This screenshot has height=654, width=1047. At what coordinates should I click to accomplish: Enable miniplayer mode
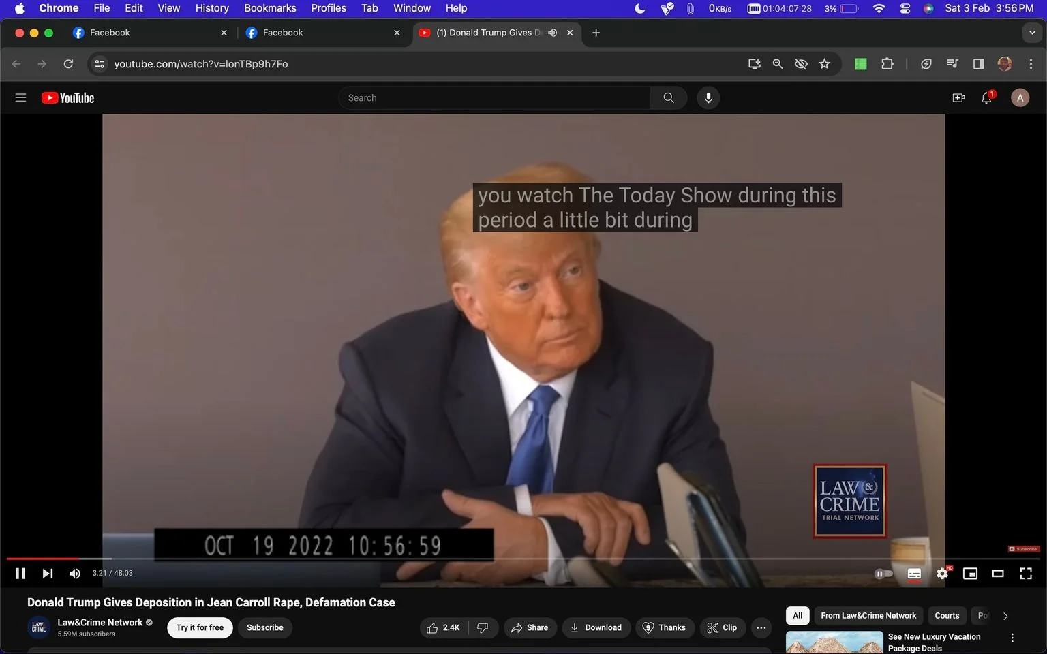click(x=970, y=574)
